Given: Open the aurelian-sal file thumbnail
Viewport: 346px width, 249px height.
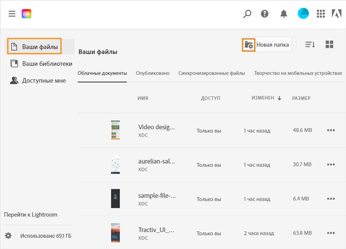Looking at the screenshot, I should (115, 164).
